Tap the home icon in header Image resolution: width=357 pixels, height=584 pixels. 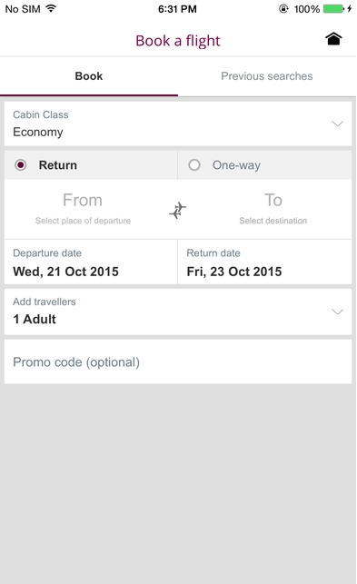[333, 39]
